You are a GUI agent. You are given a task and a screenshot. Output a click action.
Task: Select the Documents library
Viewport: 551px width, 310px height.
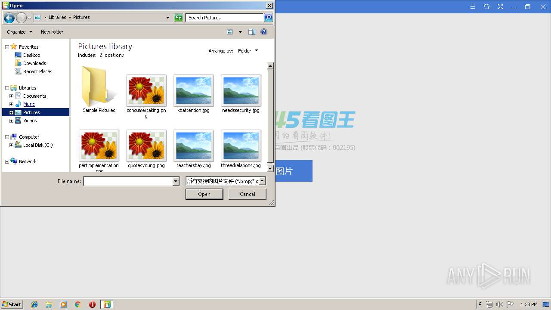point(31,96)
